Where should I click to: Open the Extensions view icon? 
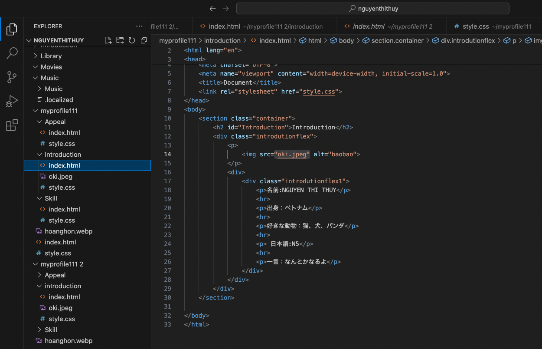(x=12, y=125)
